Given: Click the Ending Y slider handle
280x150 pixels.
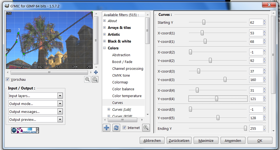Looking at the screenshot, I should point(245,128).
